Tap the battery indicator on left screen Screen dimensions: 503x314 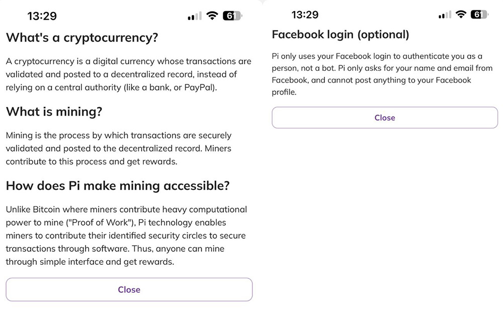(x=232, y=16)
